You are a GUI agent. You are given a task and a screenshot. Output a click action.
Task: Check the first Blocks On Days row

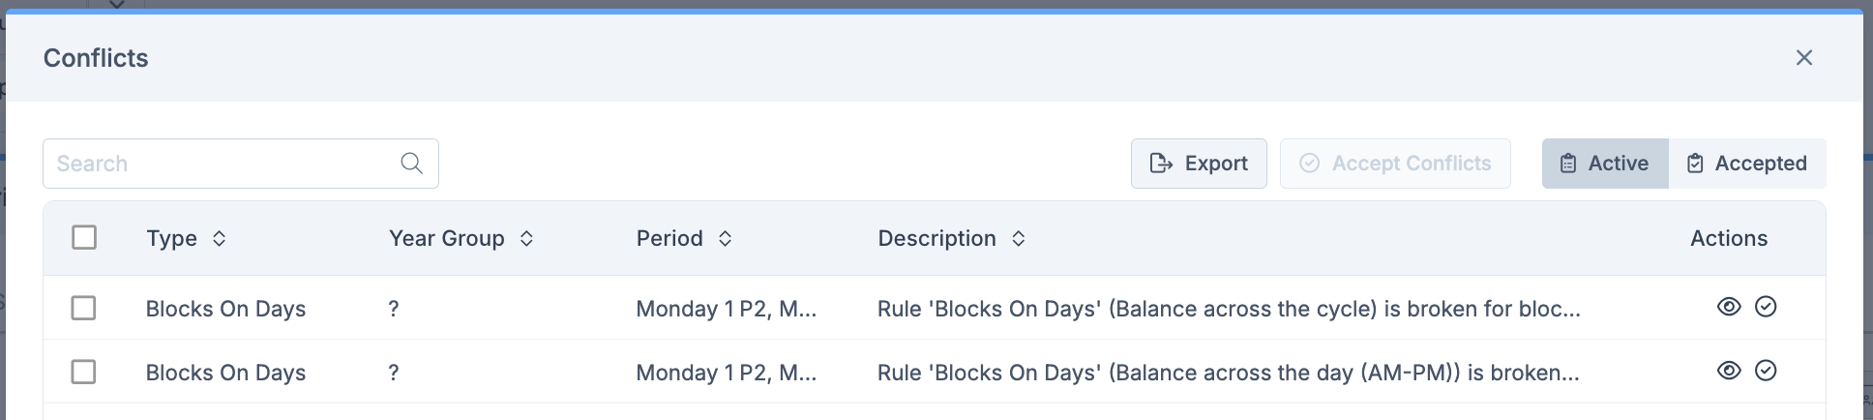click(84, 308)
